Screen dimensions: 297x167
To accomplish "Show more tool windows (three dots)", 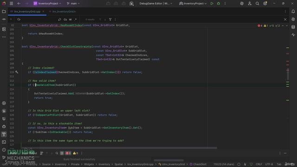I will coord(4,37).
